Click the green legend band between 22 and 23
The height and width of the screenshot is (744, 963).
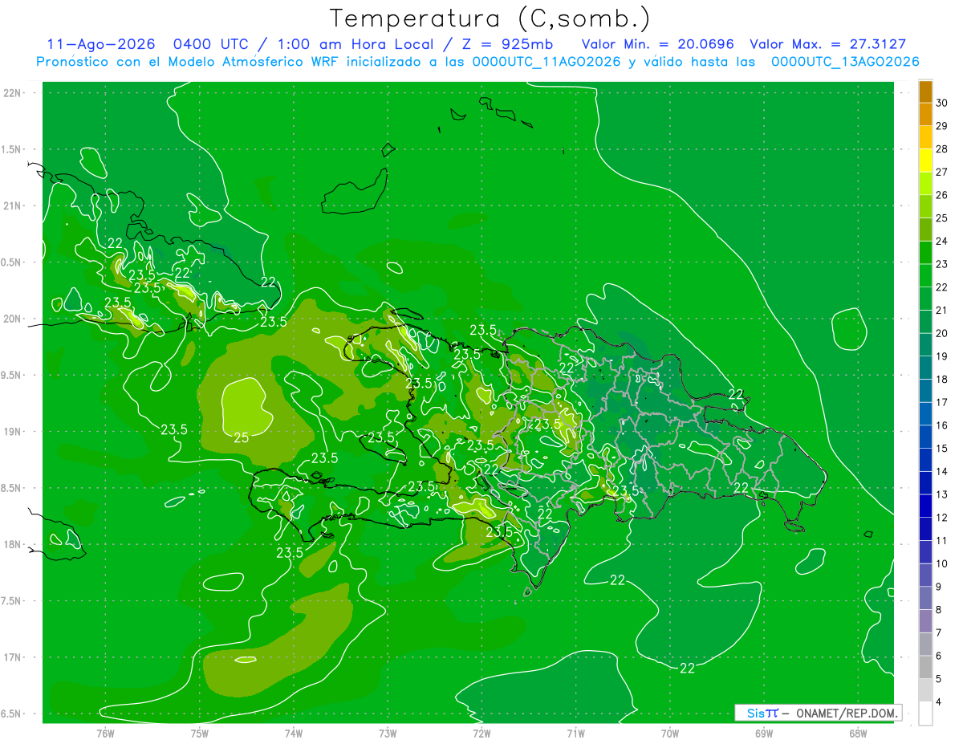(925, 276)
